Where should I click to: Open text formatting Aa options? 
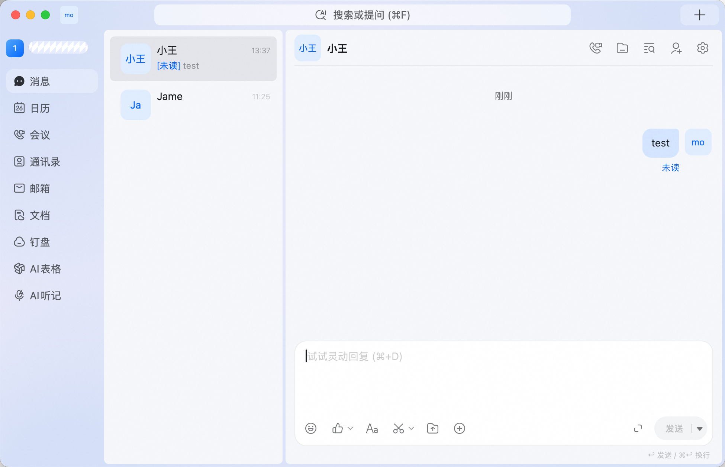tap(372, 428)
